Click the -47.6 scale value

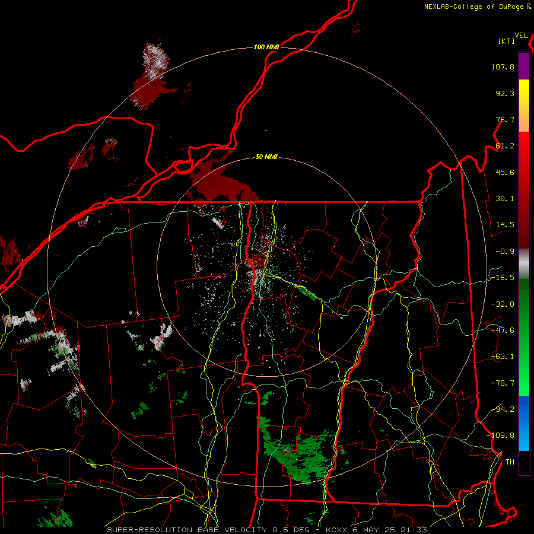[503, 330]
